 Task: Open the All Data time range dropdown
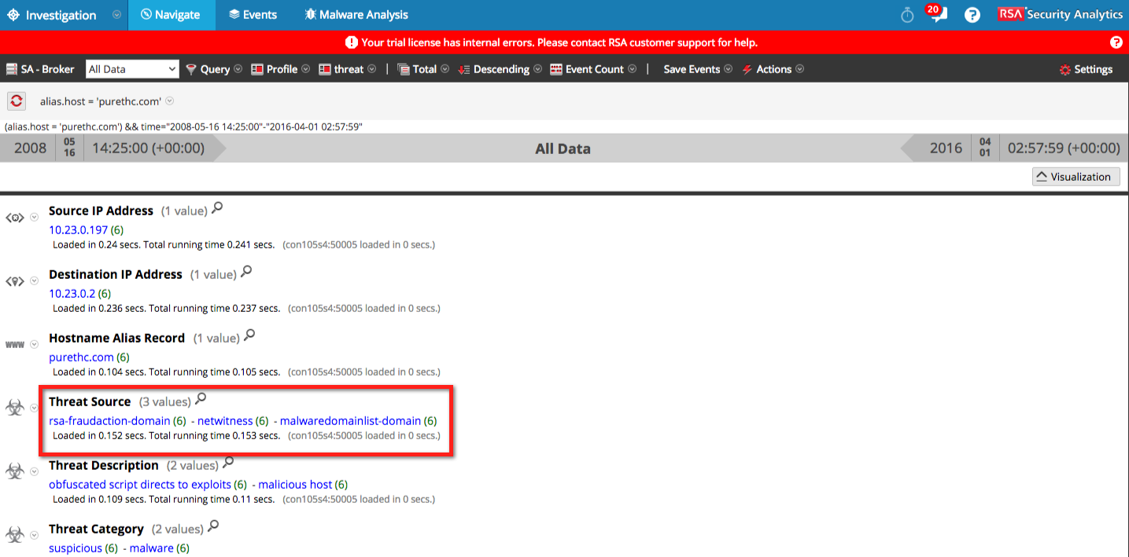pyautogui.click(x=132, y=69)
